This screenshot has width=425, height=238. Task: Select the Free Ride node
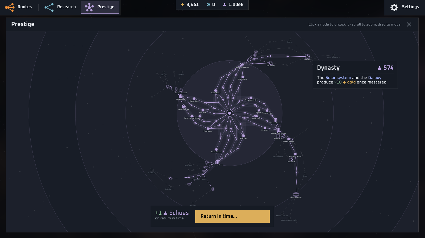click(203, 110)
